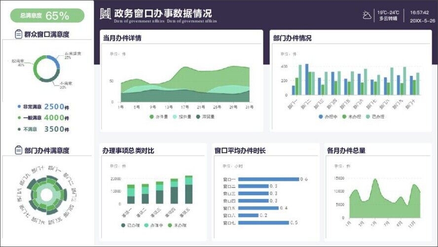This screenshot has height=247, width=438.
Task: Click the 窗口一 blue bar in the duration chart
Action: tap(269, 179)
